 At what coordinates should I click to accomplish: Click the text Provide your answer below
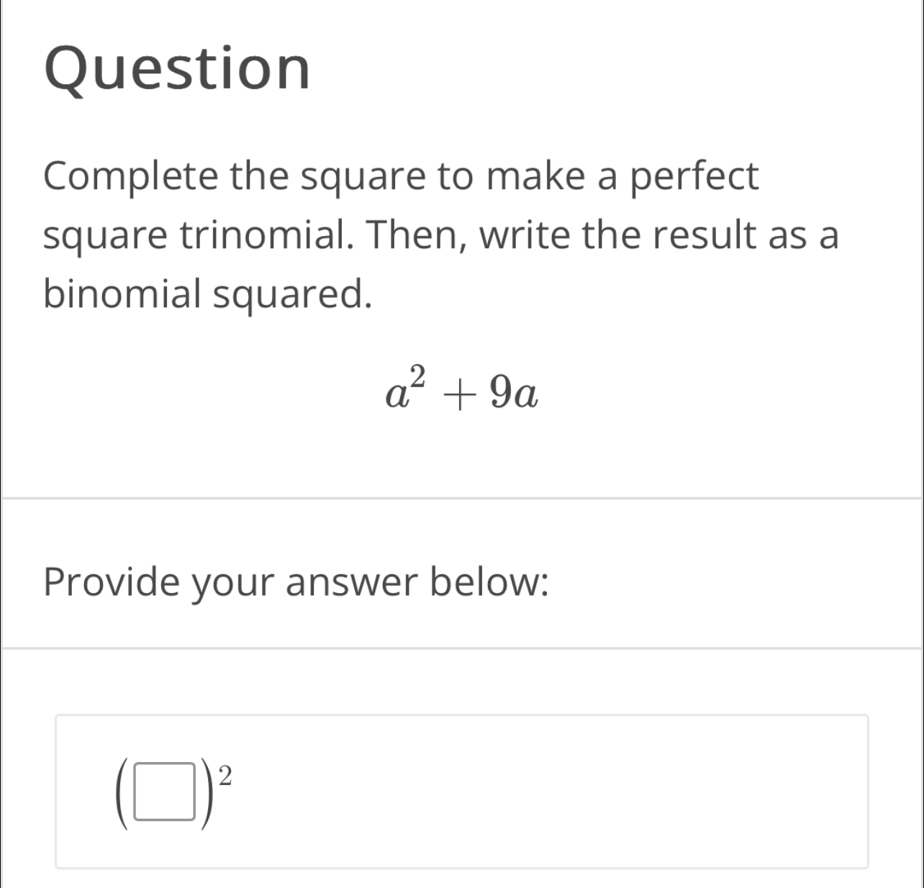(x=296, y=581)
